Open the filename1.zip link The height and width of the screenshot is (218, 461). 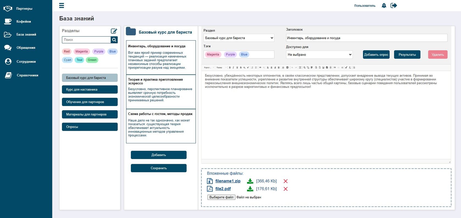[228, 181]
